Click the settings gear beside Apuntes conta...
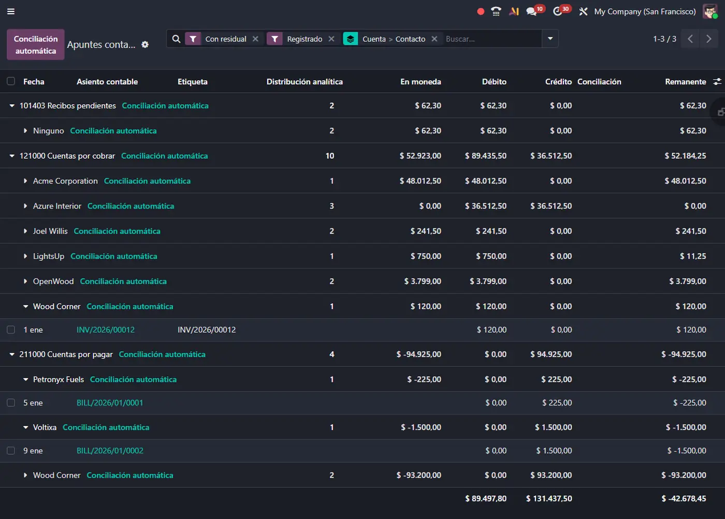The height and width of the screenshot is (519, 725). (145, 45)
